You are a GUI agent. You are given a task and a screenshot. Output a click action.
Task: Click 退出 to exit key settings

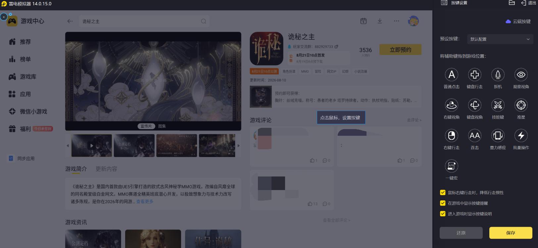[529, 3]
